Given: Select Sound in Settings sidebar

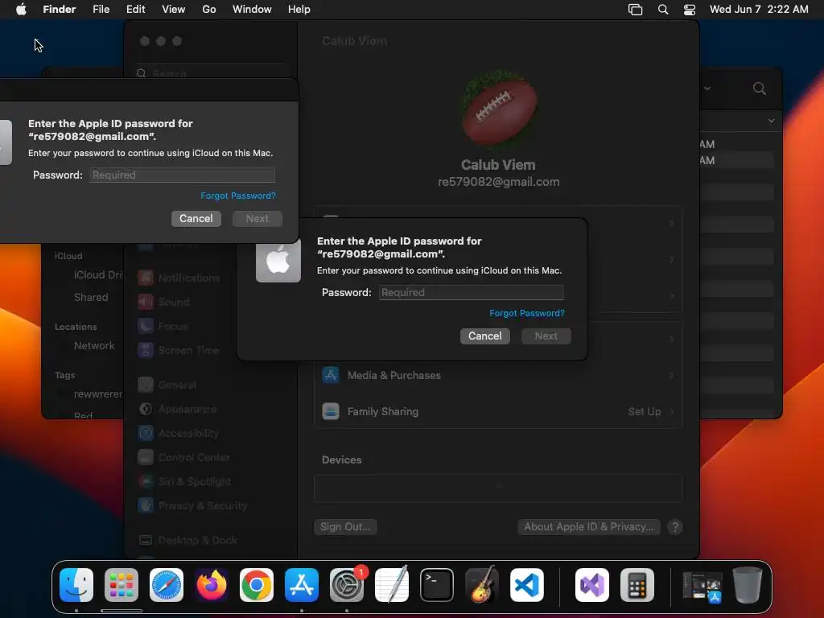Looking at the screenshot, I should 163,303.
